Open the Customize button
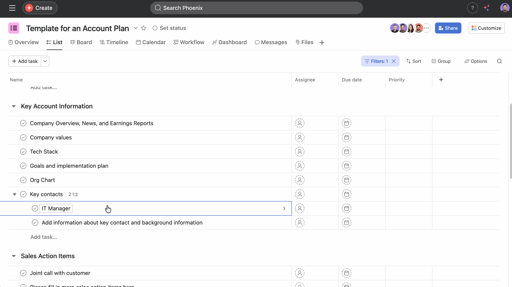This screenshot has height=287, width=512. [486, 28]
